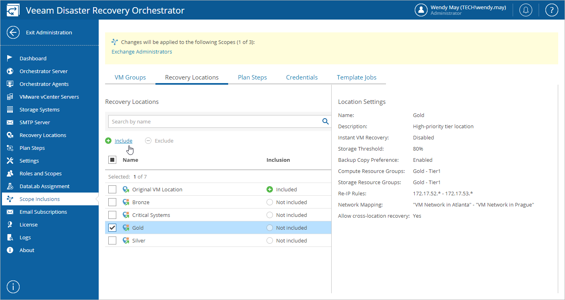Click the Network Mapping value text

click(473, 205)
